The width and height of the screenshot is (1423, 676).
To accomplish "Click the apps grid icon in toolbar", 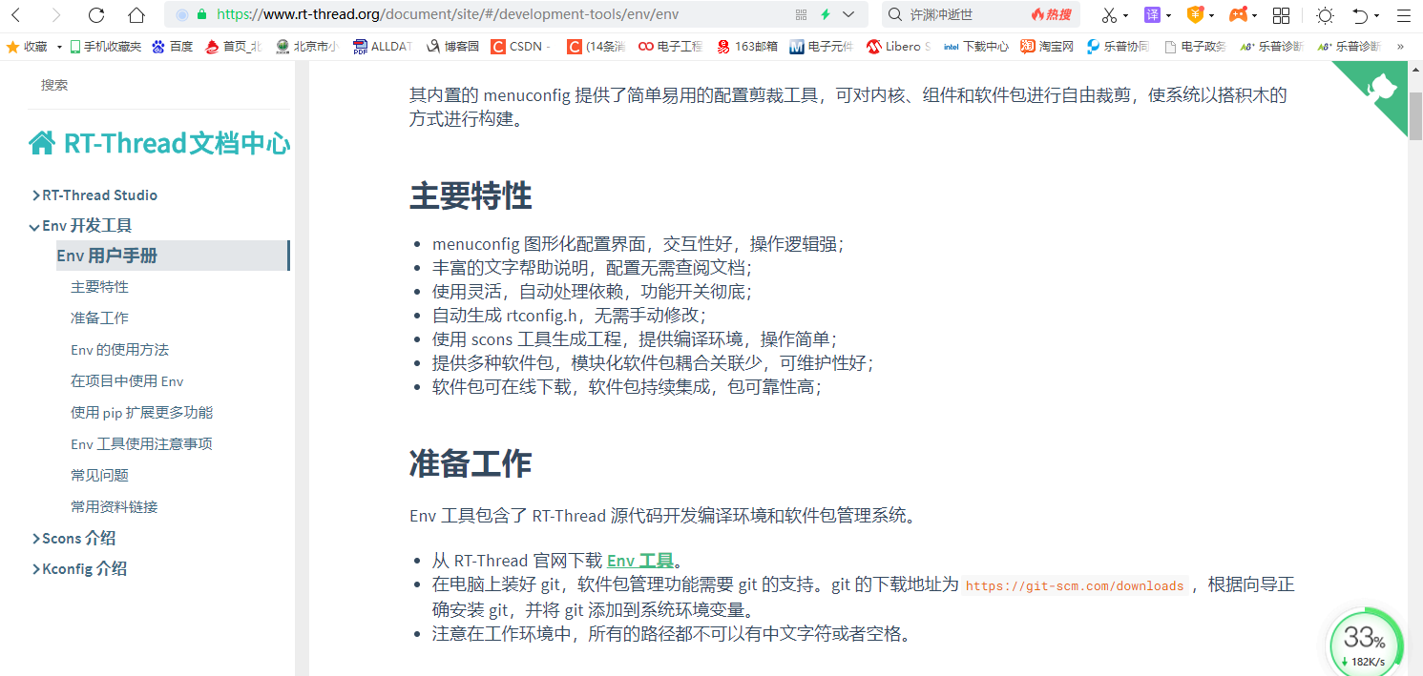I will tap(1281, 15).
